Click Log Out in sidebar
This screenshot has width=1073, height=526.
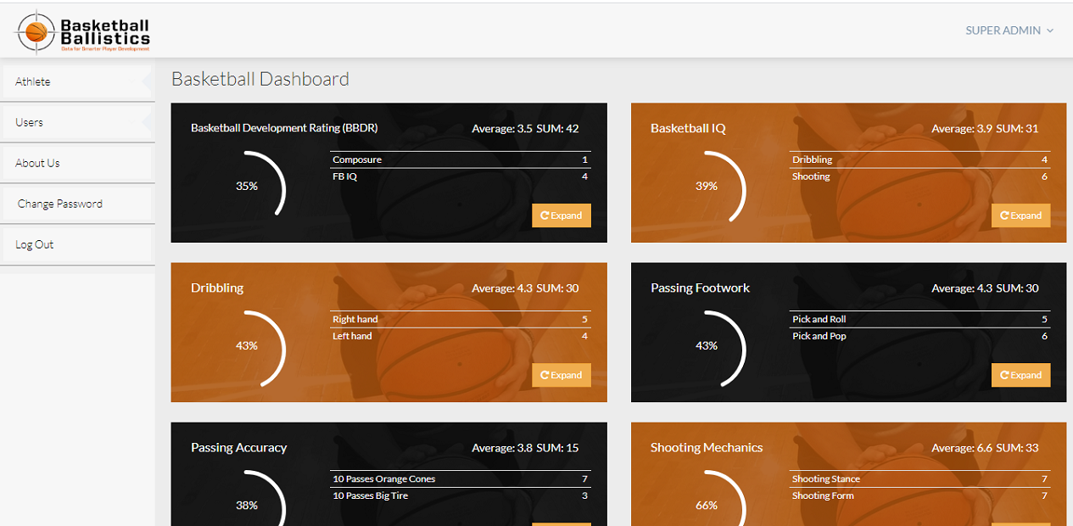pyautogui.click(x=35, y=244)
